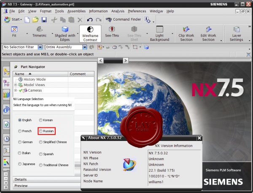
Task: Save the part with the floppy icon
Action: 44,20
